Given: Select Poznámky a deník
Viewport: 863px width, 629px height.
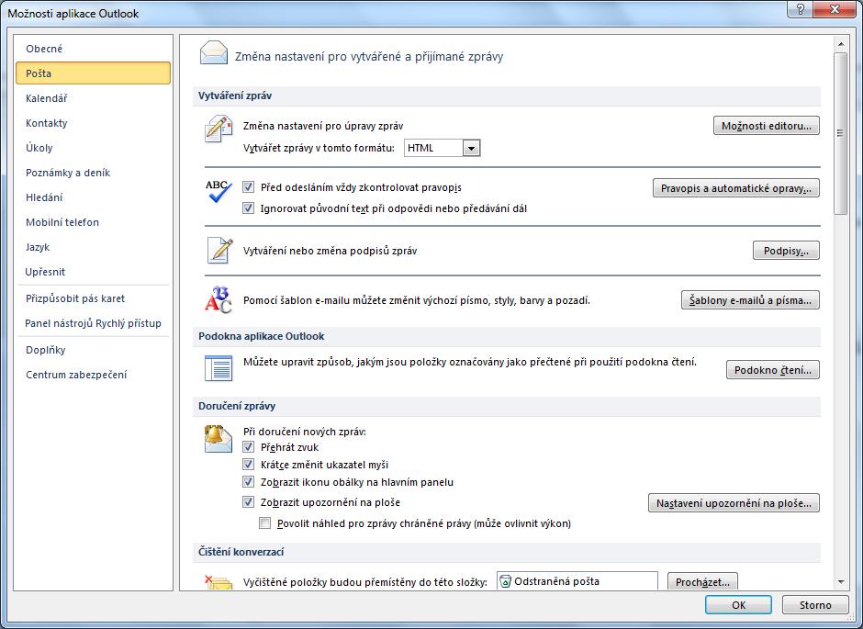Looking at the screenshot, I should point(93,173).
